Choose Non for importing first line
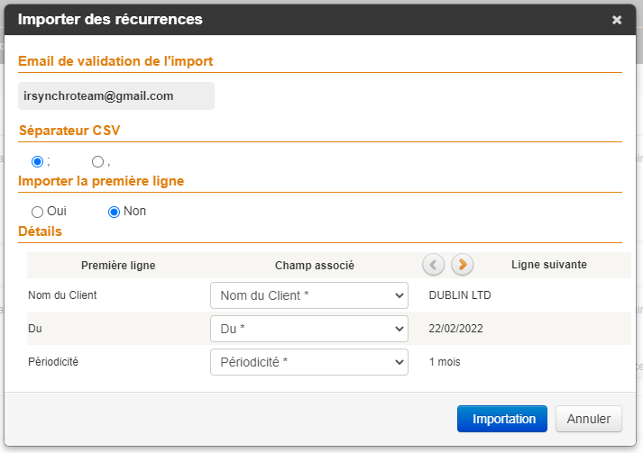Screen dimensions: 643x453 point(114,212)
